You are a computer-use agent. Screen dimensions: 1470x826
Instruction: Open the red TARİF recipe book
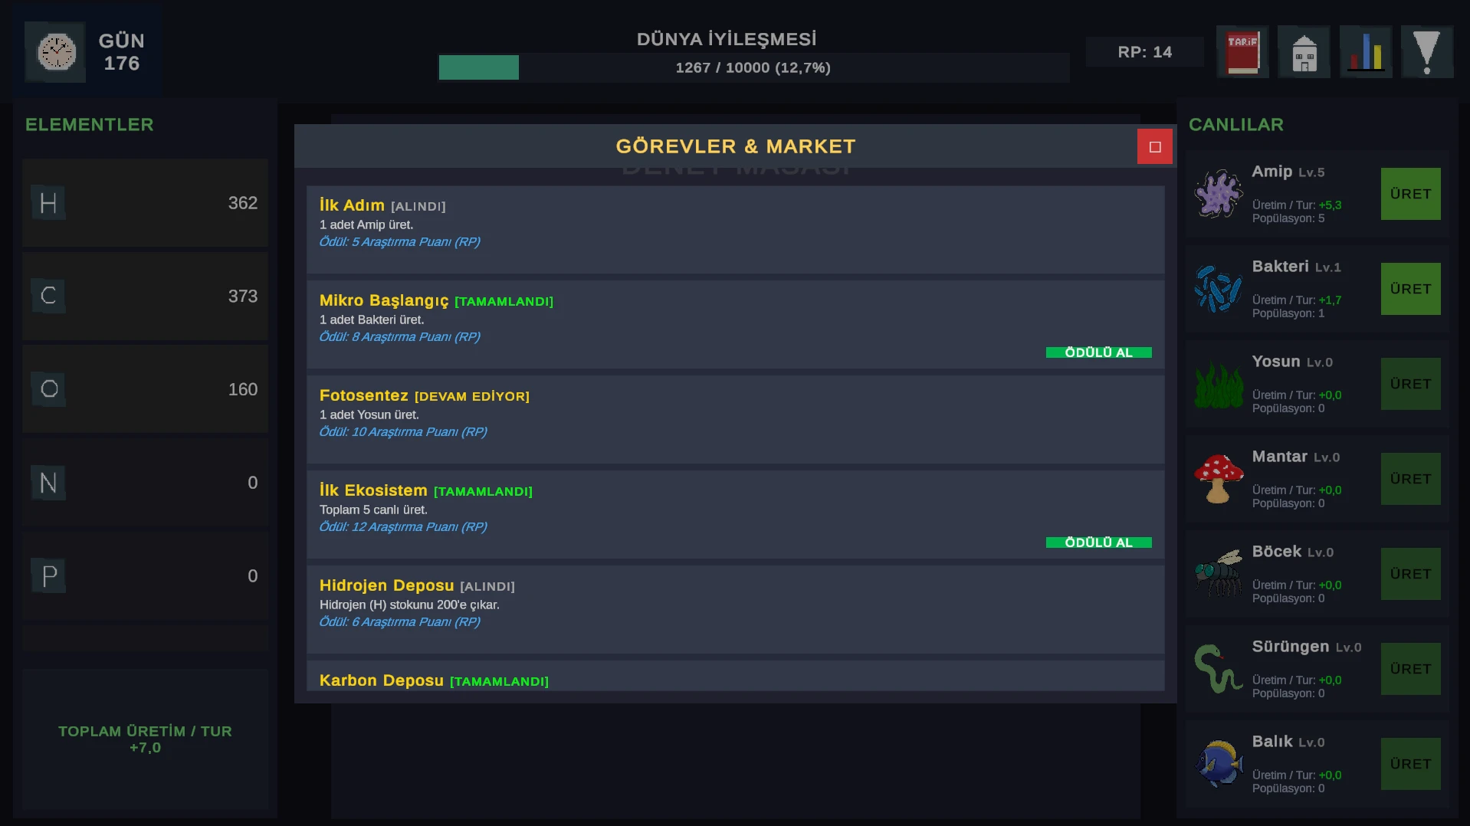point(1242,52)
